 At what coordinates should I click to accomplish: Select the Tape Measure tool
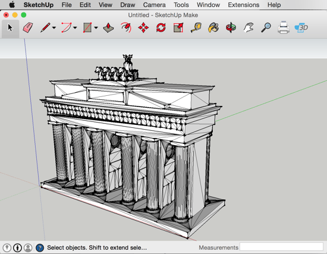click(196, 27)
